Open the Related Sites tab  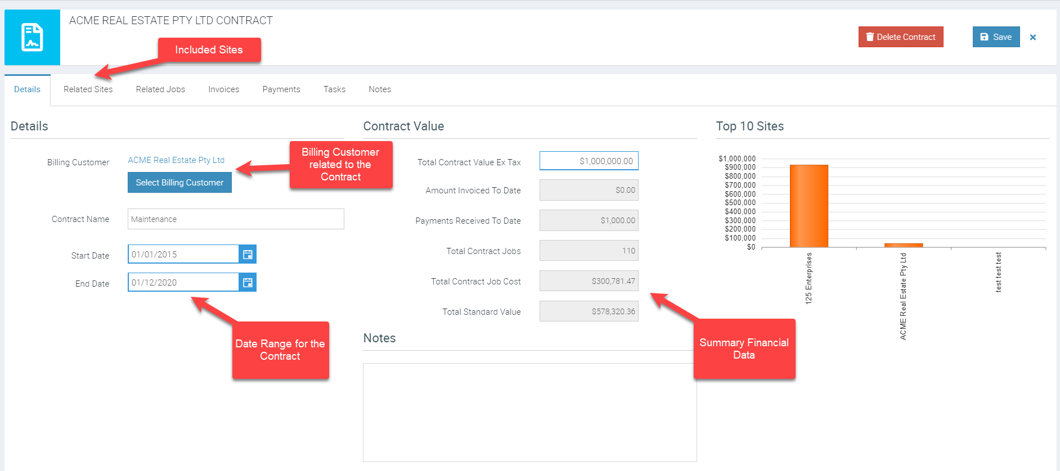pyautogui.click(x=88, y=89)
